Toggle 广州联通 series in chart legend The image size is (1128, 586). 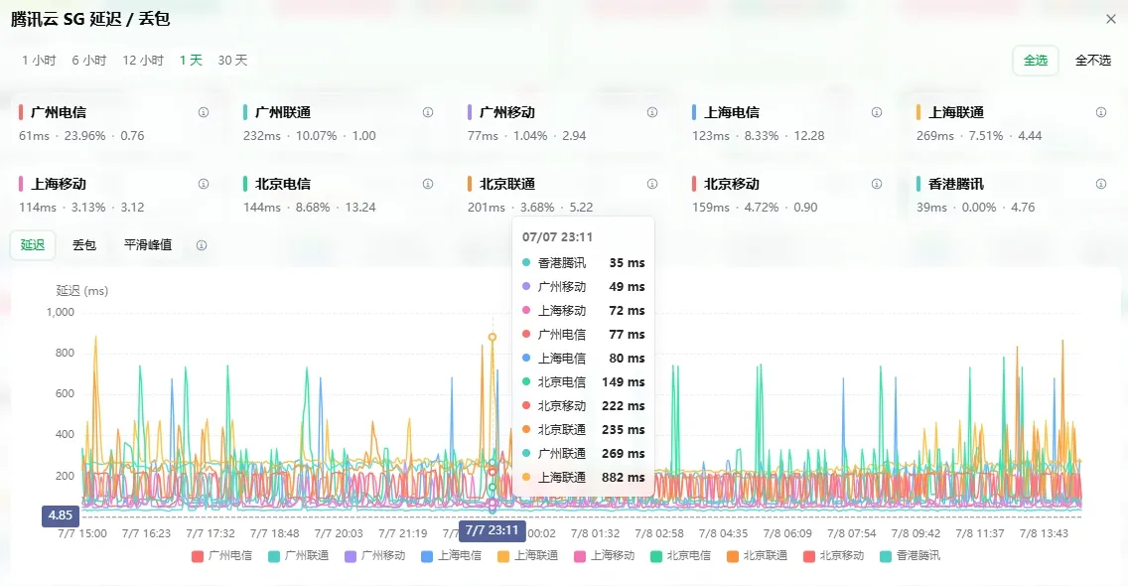point(299,556)
